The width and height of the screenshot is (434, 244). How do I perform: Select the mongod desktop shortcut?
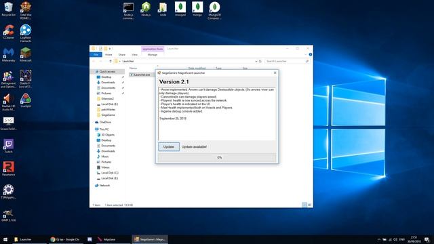pos(180,9)
